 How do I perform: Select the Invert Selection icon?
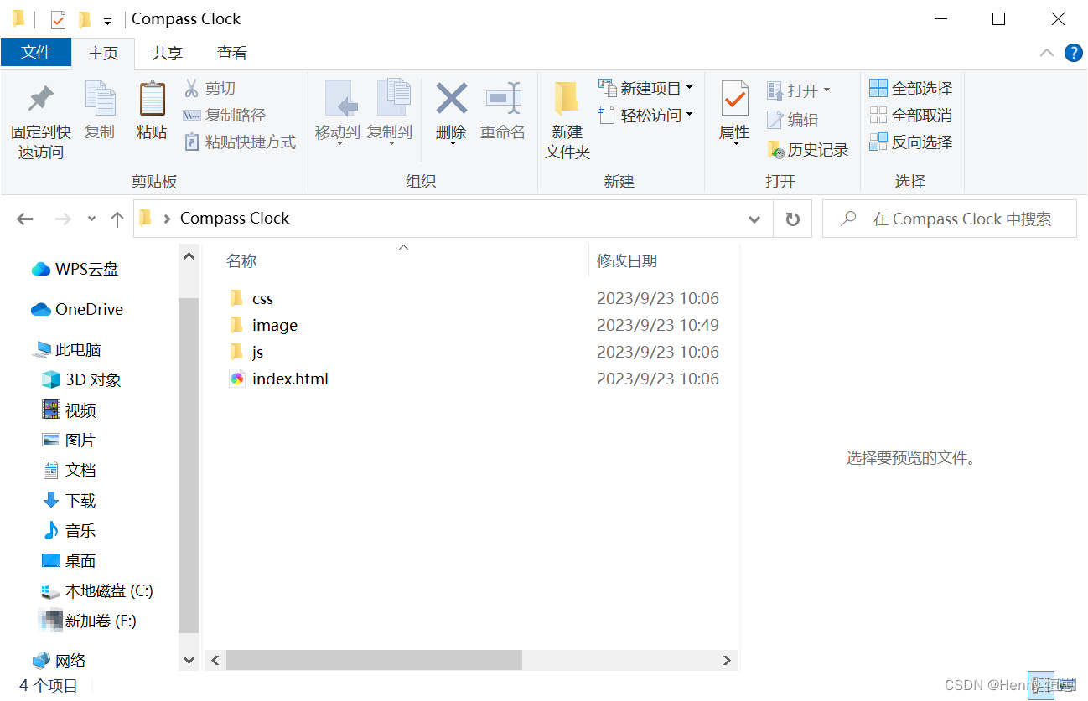coord(910,142)
